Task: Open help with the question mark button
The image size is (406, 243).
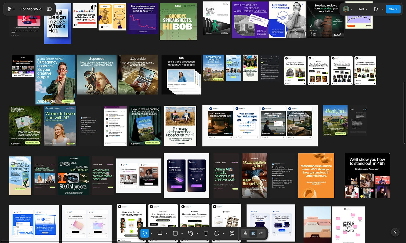Action: [395, 232]
